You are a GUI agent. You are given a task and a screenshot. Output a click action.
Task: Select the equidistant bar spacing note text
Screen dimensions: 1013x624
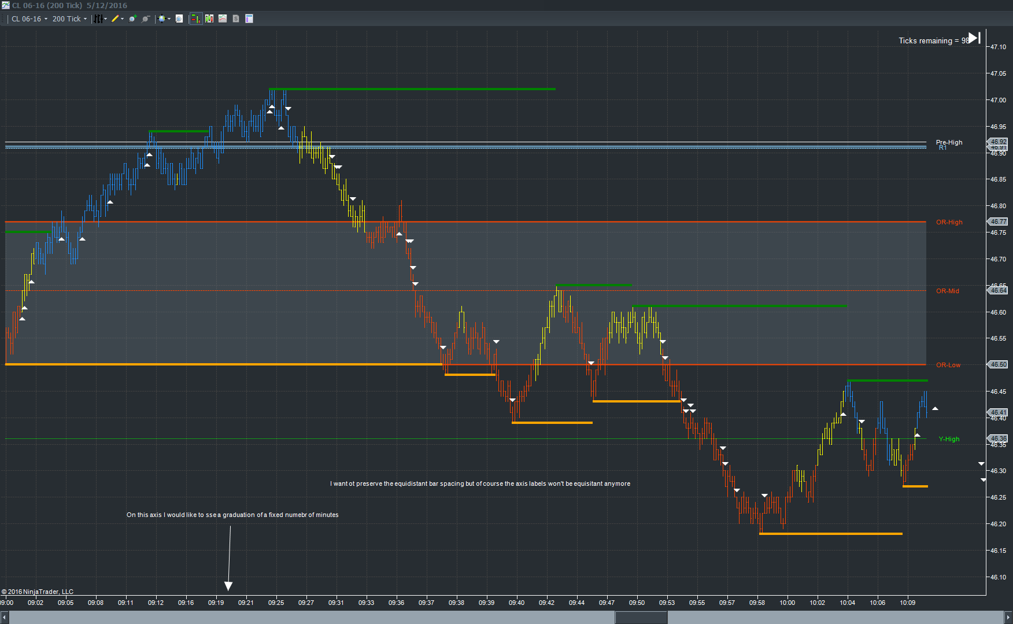(480, 483)
